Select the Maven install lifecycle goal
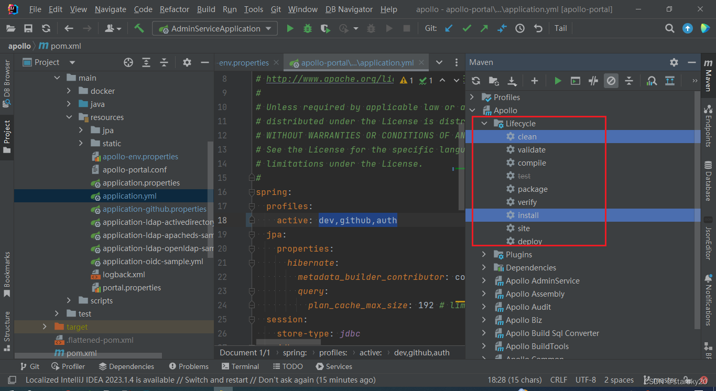The width and height of the screenshot is (716, 391). pyautogui.click(x=528, y=215)
